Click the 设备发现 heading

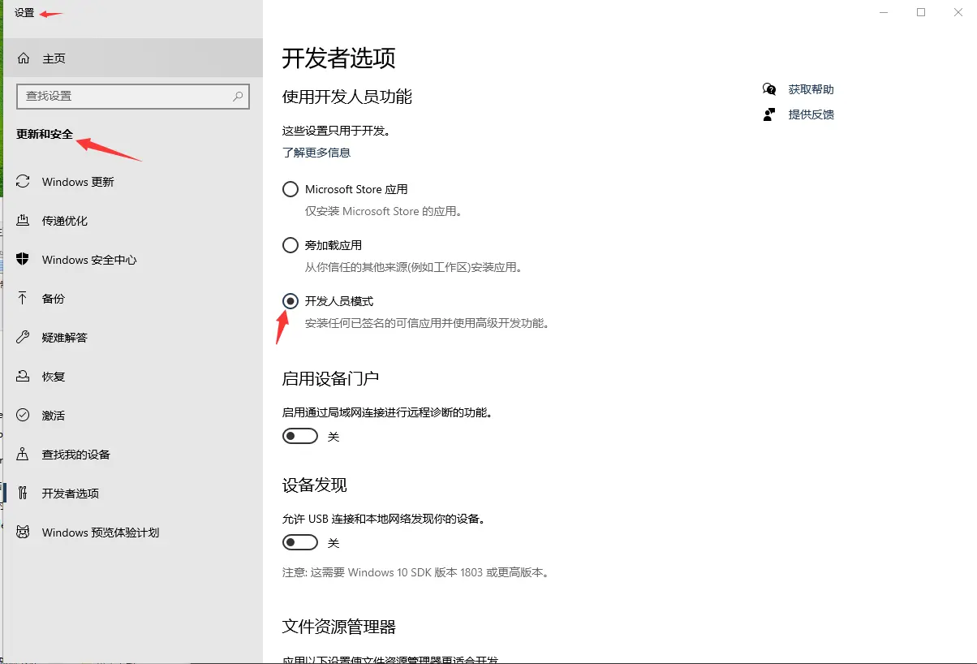(x=315, y=485)
